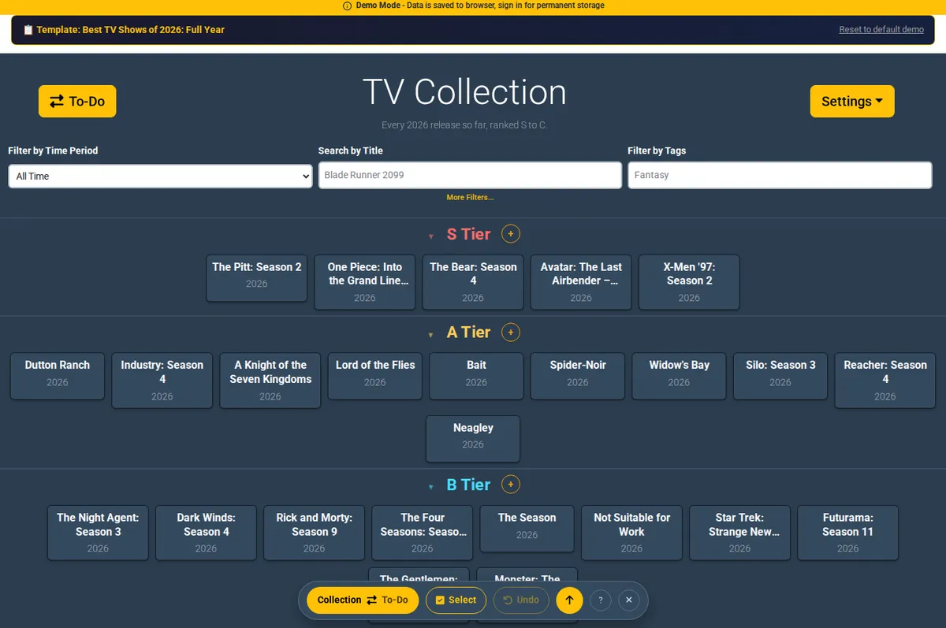This screenshot has height=628, width=946.
Task: Open the Bait card
Action: click(476, 376)
